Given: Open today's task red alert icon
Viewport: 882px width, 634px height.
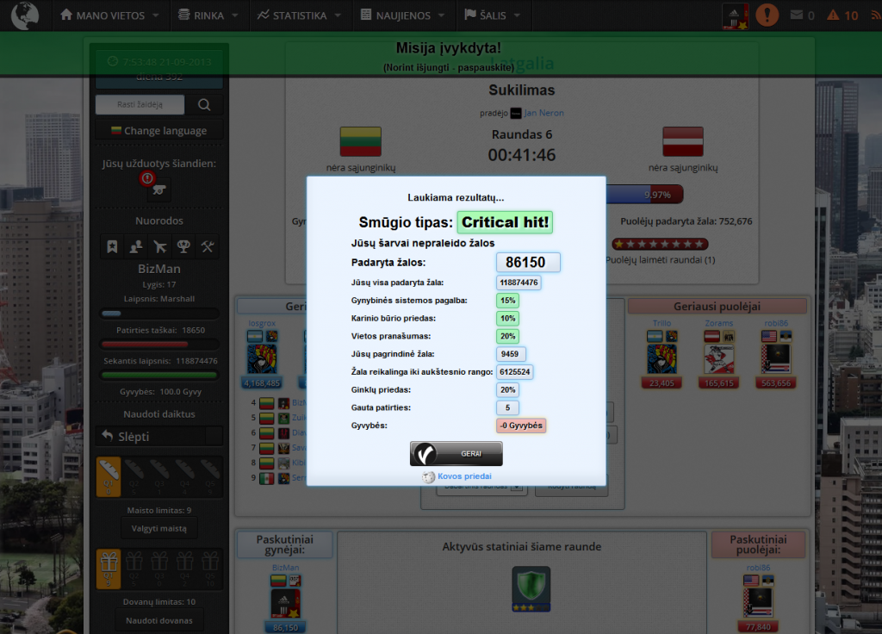Looking at the screenshot, I should click(147, 178).
